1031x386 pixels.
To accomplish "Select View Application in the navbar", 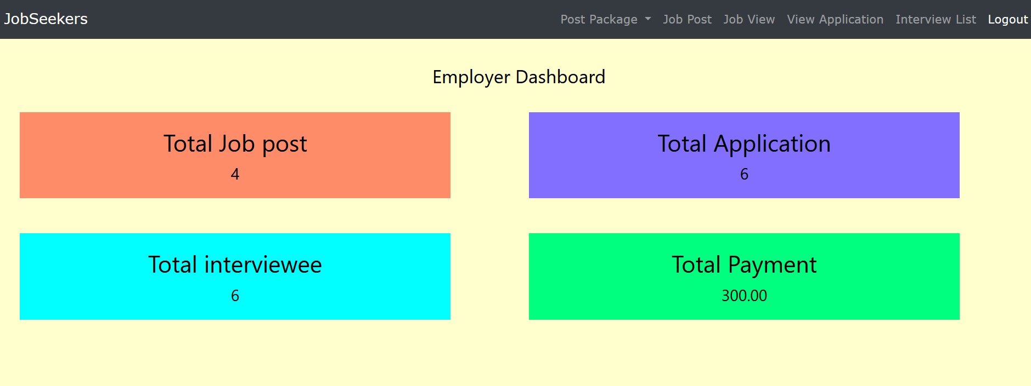I will coord(835,19).
